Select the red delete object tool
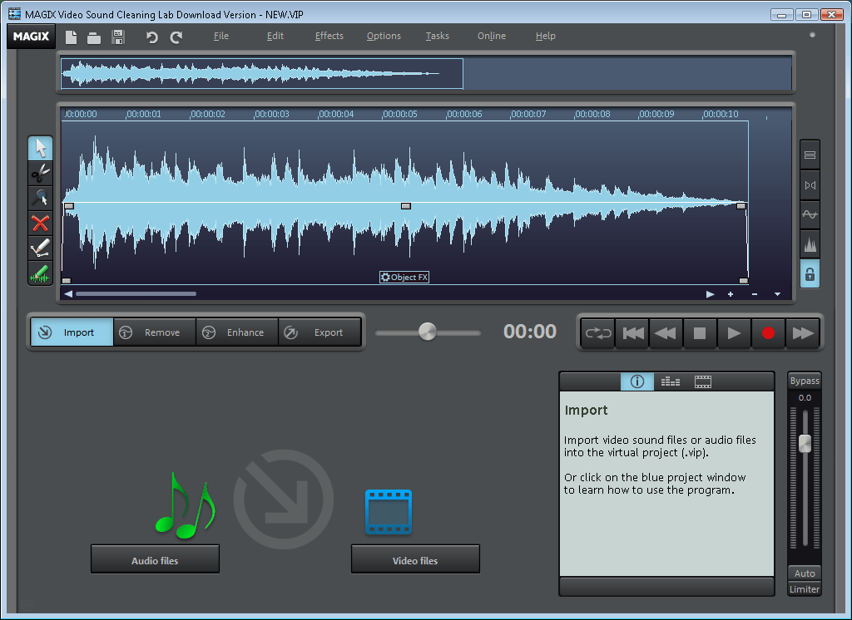 click(40, 223)
